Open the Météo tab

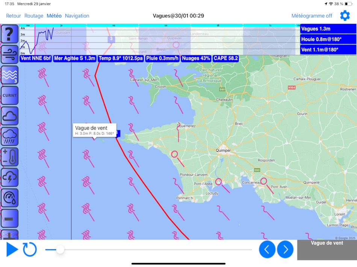pos(54,16)
